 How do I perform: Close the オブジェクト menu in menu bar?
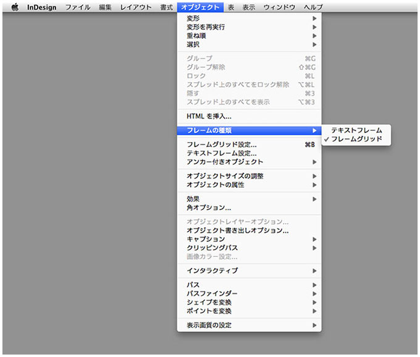pyautogui.click(x=200, y=7)
